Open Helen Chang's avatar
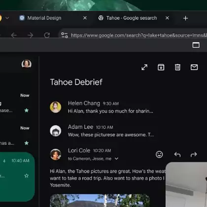This screenshot has height=207, width=207. click(x=56, y=107)
